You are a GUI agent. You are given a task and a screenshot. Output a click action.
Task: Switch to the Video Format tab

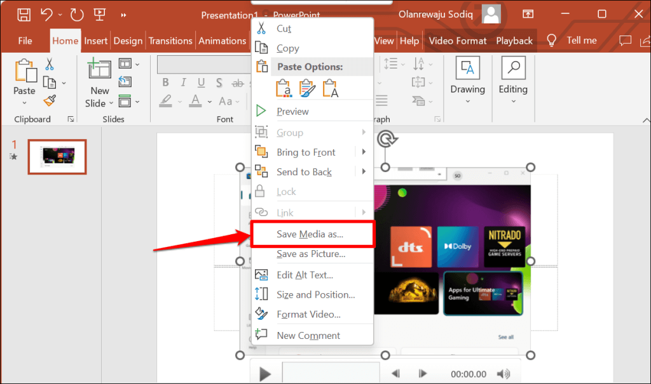pyautogui.click(x=457, y=41)
